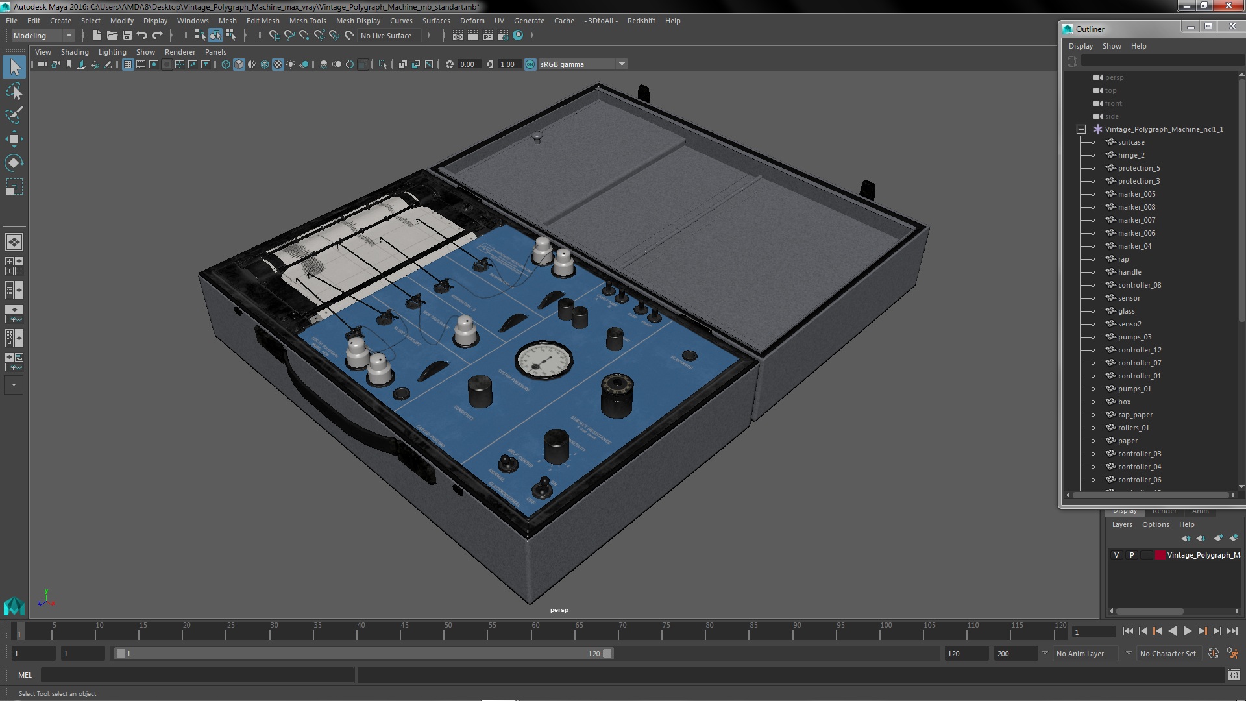1246x701 pixels.
Task: Click the Undo arrow icon
Action: click(142, 36)
